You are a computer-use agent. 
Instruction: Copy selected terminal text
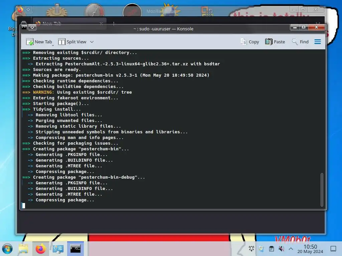tap(250, 42)
